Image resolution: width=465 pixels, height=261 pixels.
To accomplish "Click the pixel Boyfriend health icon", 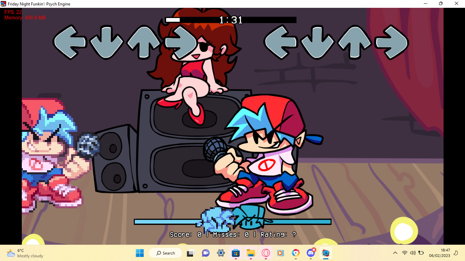I will pos(215,221).
